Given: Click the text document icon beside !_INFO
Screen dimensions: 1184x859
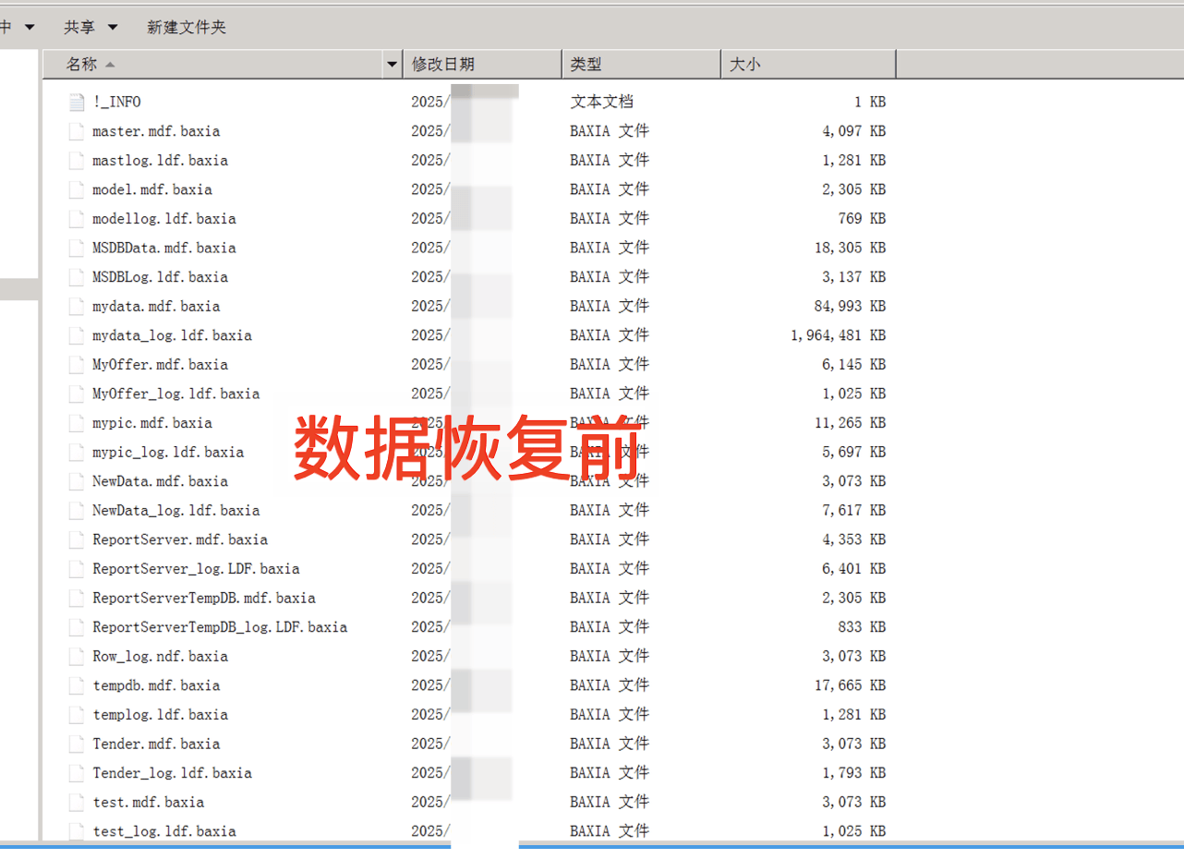Looking at the screenshot, I should click(76, 102).
